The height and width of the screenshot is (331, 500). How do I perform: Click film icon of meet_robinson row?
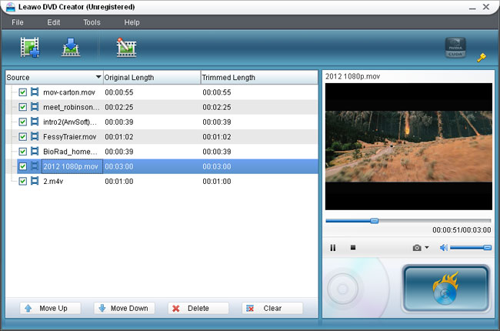pyautogui.click(x=35, y=106)
